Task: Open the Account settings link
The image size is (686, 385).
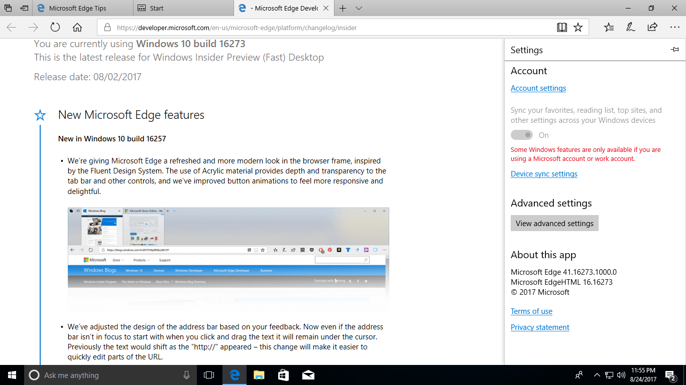Action: tap(538, 88)
